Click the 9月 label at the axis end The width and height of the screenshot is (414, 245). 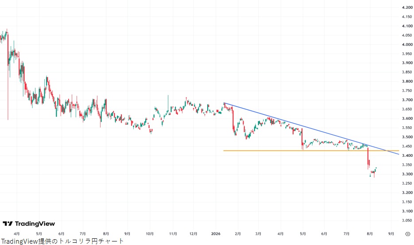coord(391,233)
